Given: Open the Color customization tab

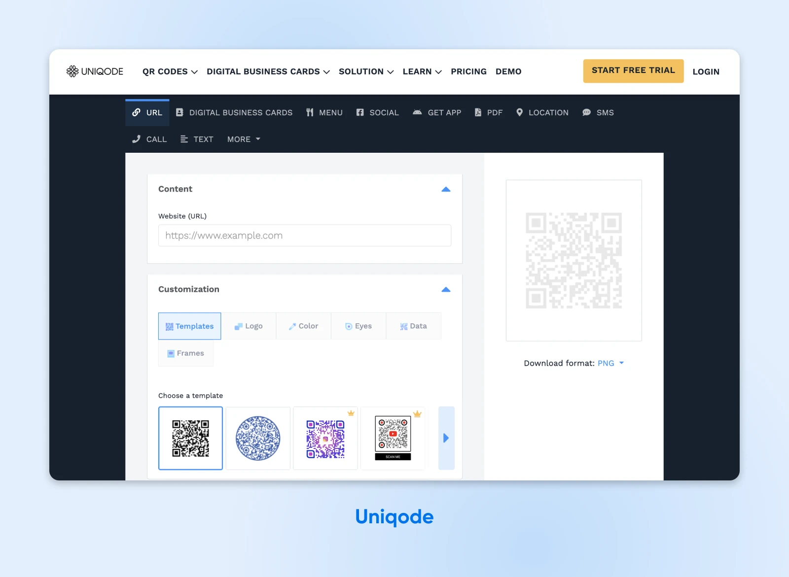Looking at the screenshot, I should tap(303, 326).
